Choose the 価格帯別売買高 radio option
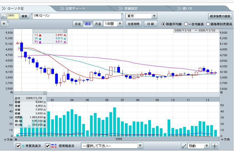Viewport: 234px width, 151px height. click(208, 24)
